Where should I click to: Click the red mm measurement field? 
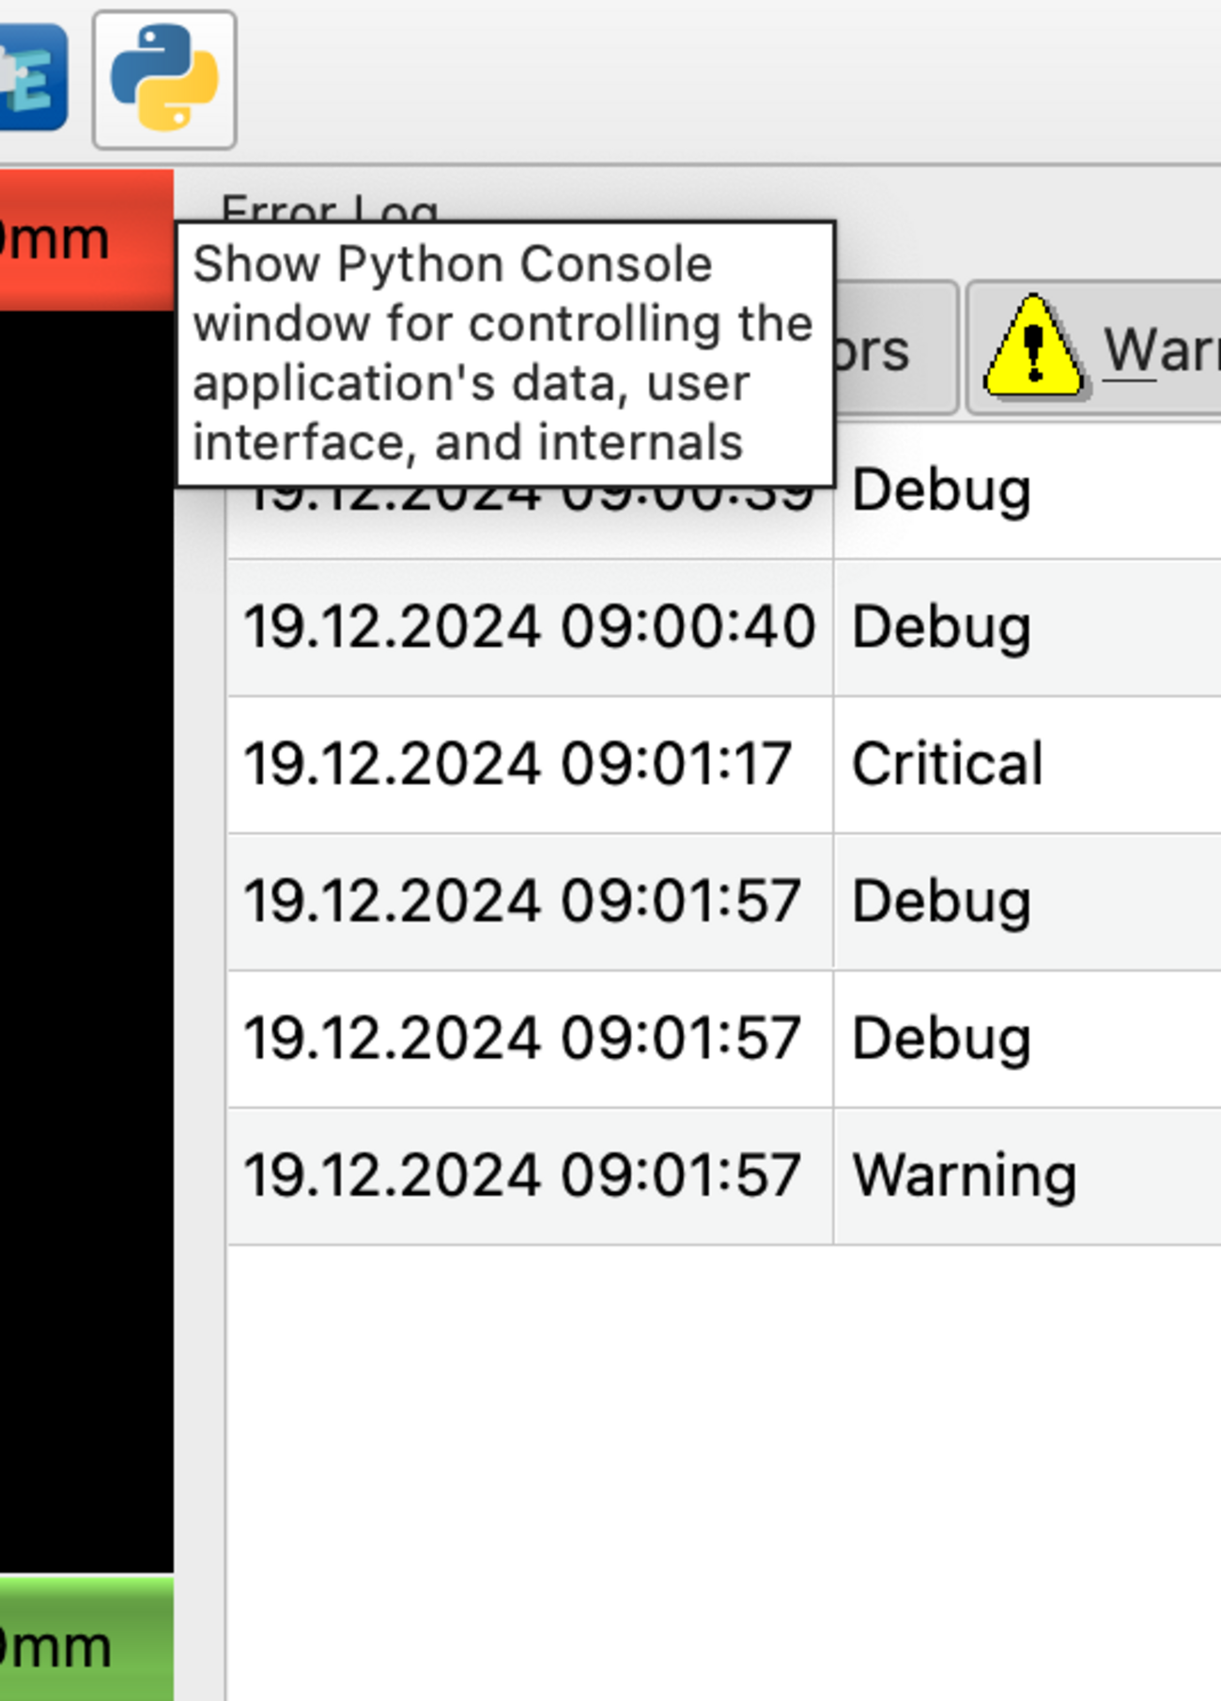pos(85,240)
